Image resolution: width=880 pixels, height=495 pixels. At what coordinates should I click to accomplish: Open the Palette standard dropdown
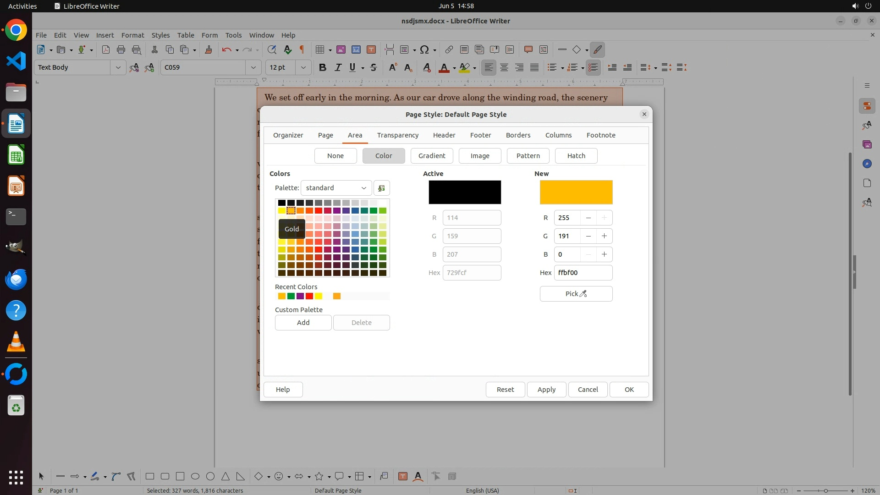(336, 188)
